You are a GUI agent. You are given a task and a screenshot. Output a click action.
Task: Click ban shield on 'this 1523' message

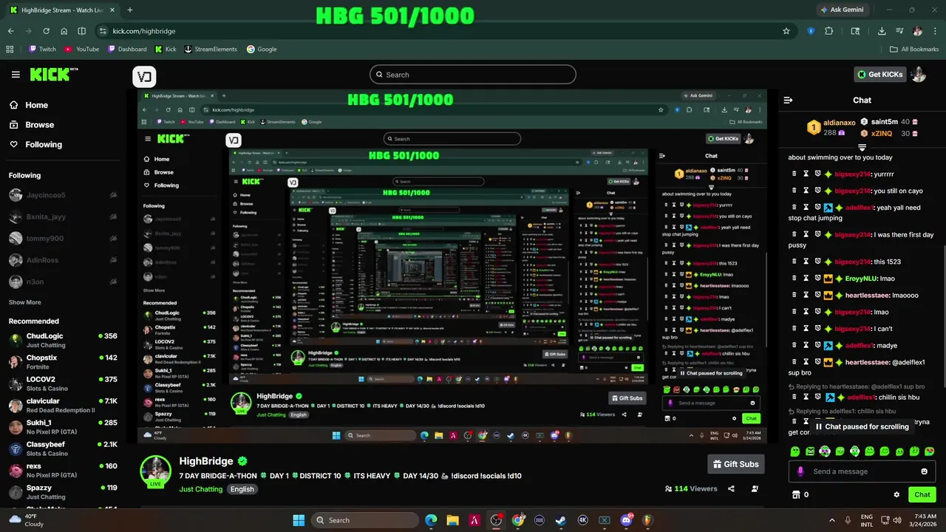(818, 262)
